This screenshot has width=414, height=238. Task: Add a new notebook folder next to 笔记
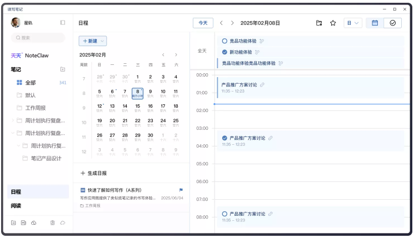[x=63, y=69]
